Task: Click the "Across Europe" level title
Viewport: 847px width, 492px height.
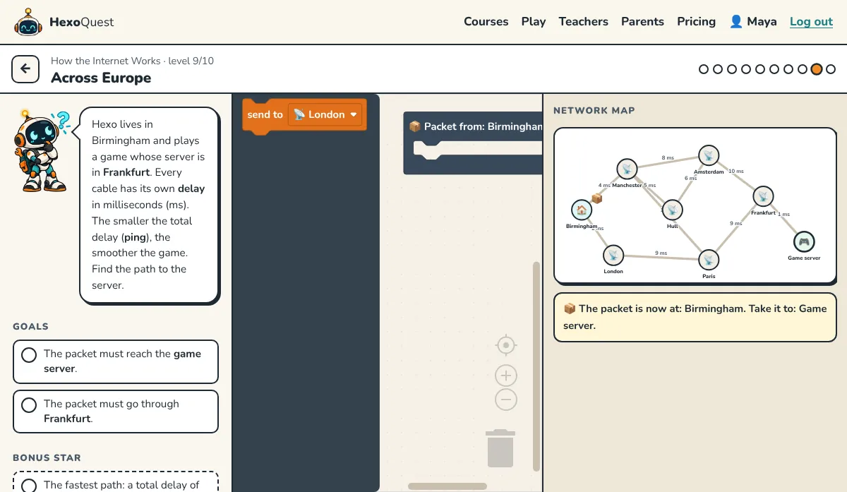Action: coord(101,78)
